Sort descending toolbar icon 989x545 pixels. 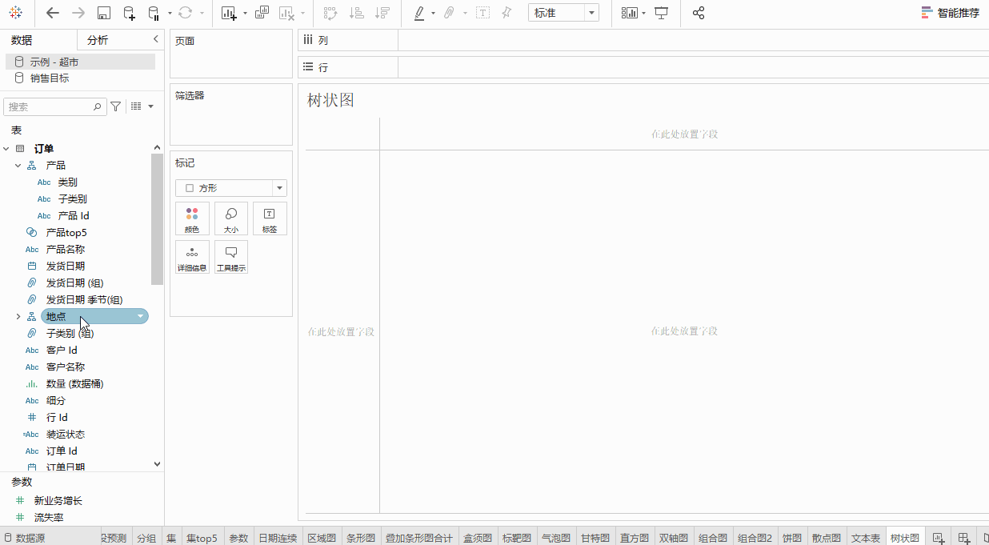pyautogui.click(x=382, y=13)
